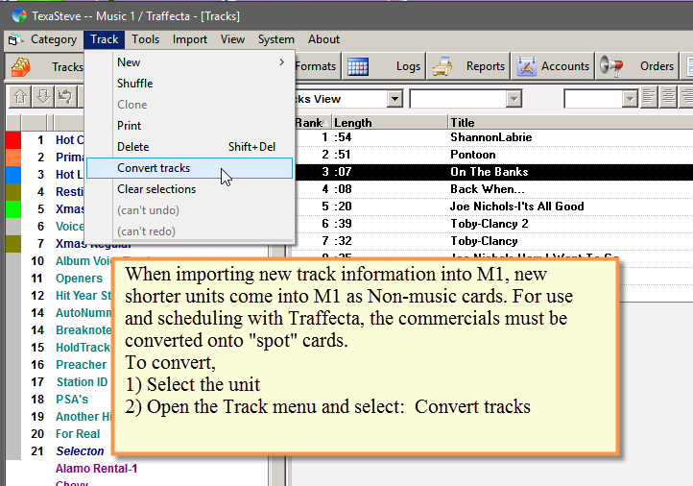The width and height of the screenshot is (693, 486).
Task: Open the View menu
Action: pyautogui.click(x=232, y=39)
